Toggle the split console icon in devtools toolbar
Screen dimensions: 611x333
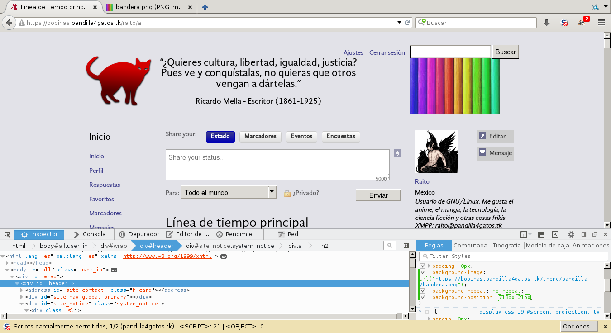(x=541, y=234)
